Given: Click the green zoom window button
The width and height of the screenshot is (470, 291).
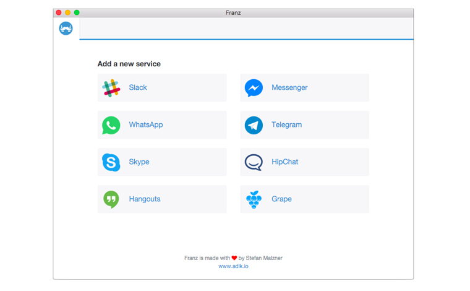Looking at the screenshot, I should [77, 12].
